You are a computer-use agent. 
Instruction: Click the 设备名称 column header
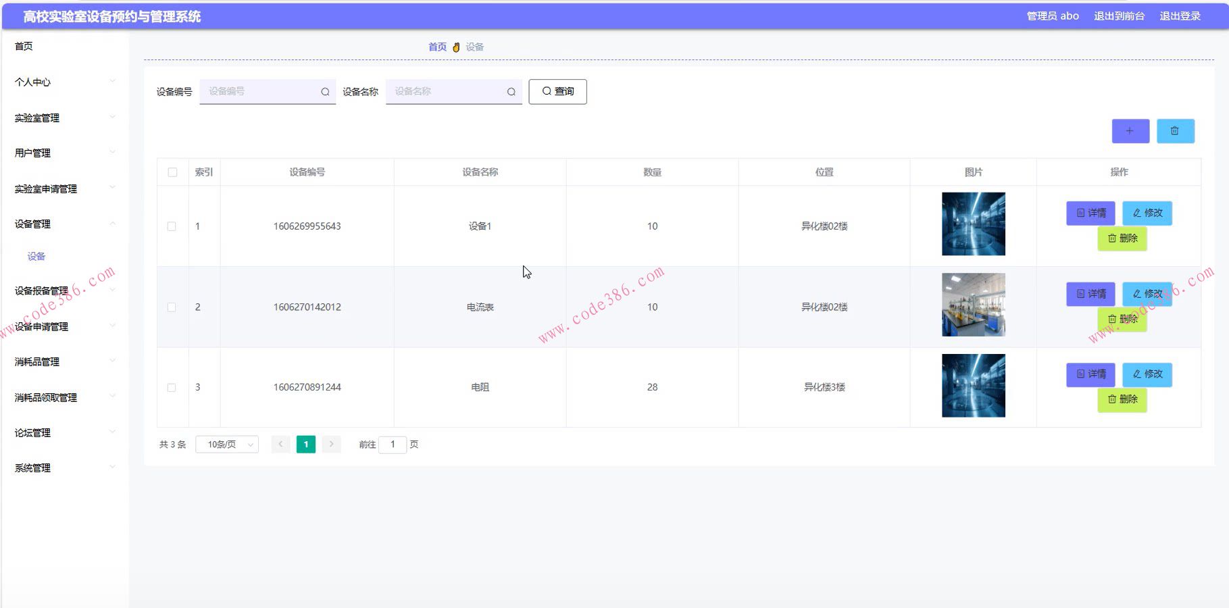pos(480,172)
